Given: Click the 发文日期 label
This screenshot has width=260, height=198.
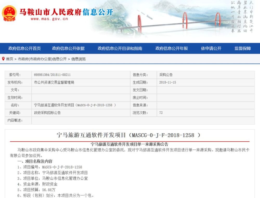Looking at the screenshot, I should pyautogui.click(x=140, y=90).
